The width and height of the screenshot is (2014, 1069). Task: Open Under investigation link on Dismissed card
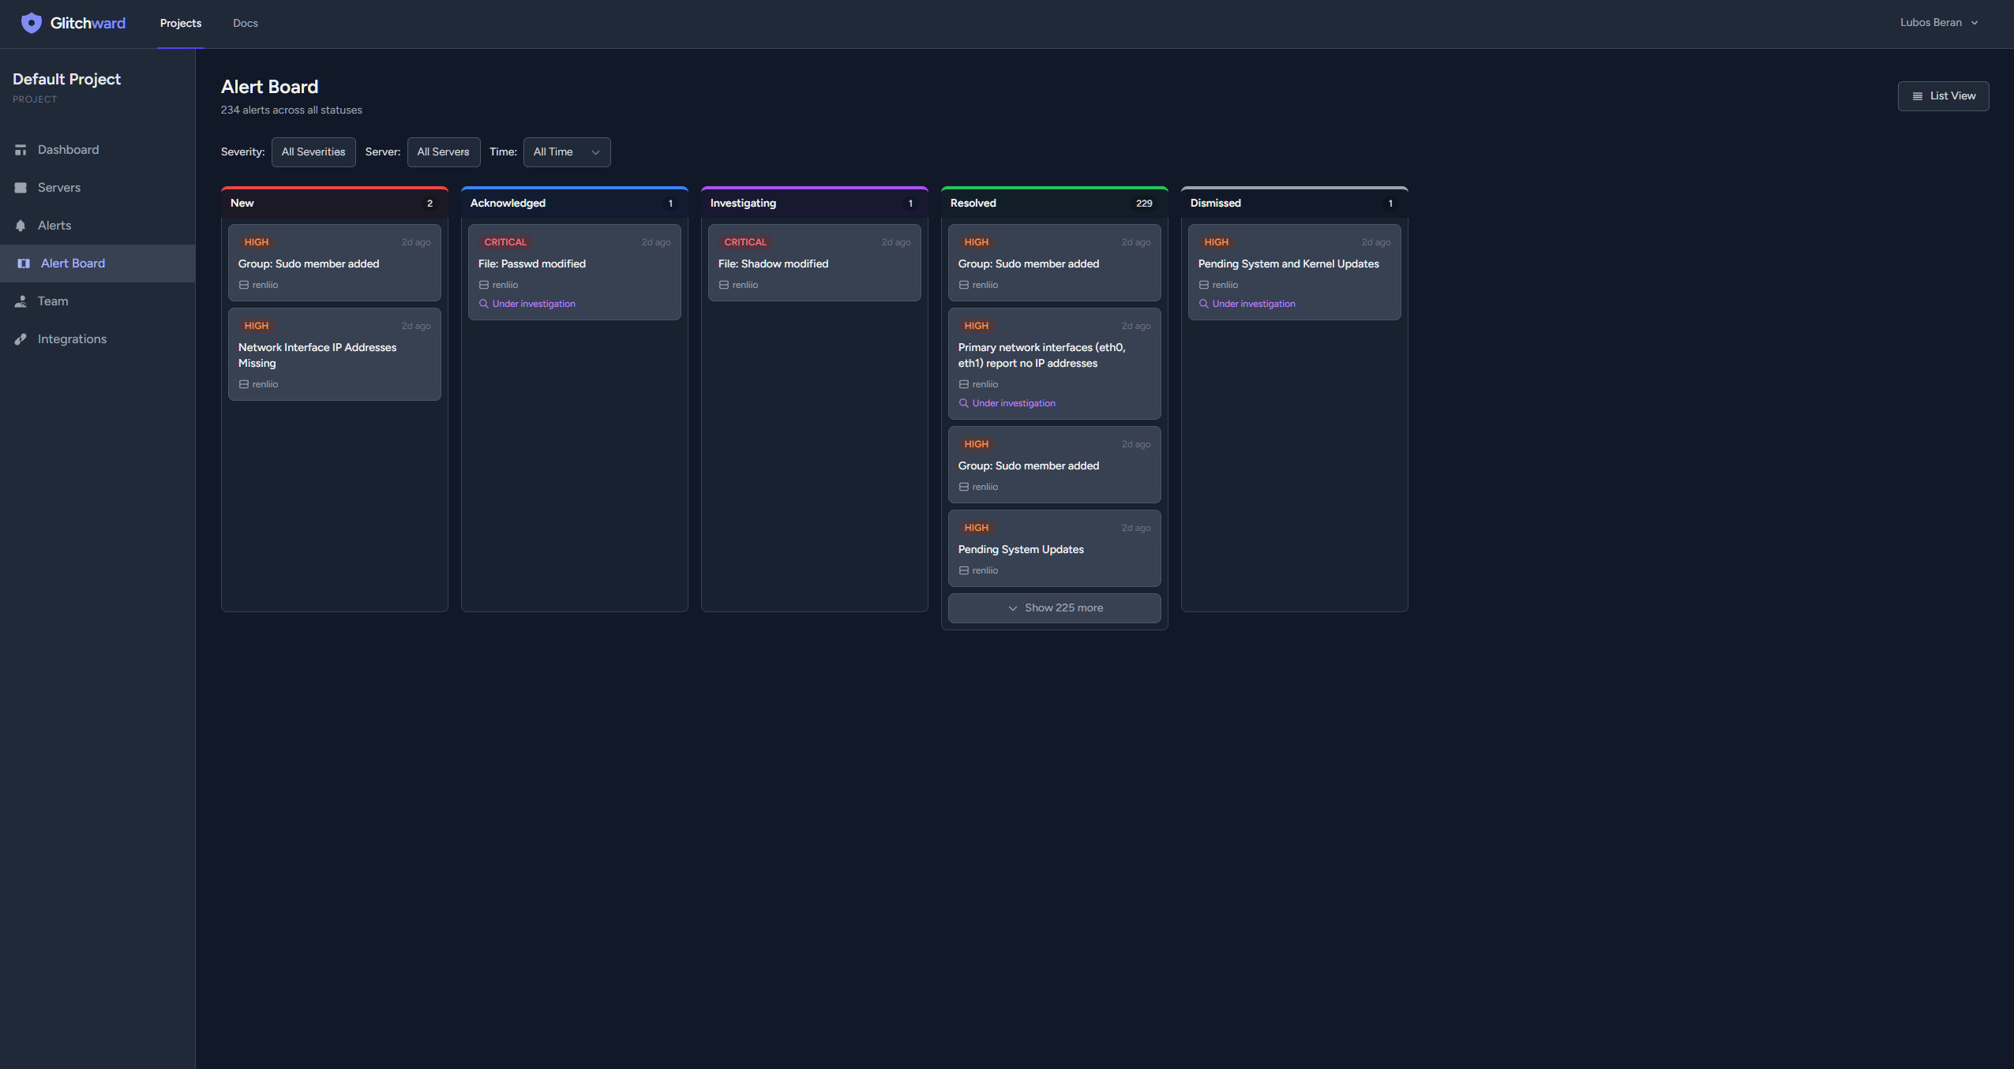coord(1253,304)
